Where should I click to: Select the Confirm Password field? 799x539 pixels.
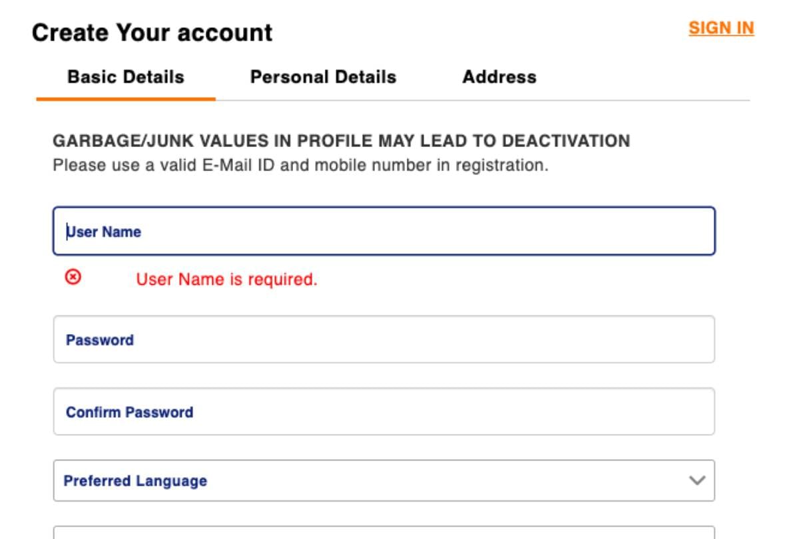click(x=384, y=411)
